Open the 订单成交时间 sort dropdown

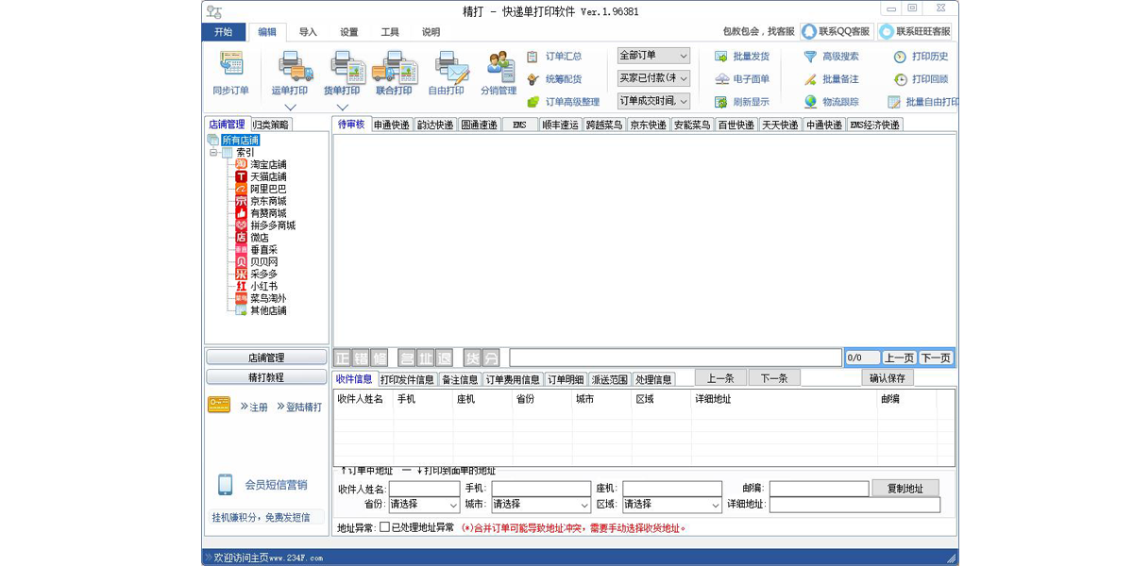653,101
